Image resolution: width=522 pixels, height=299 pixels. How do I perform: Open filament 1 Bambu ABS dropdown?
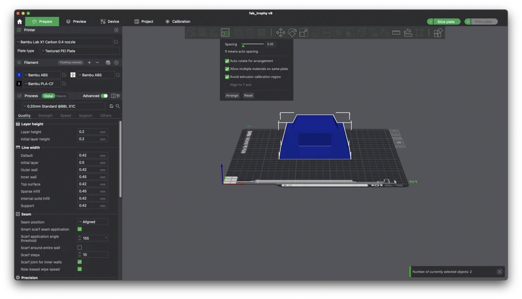click(x=42, y=75)
